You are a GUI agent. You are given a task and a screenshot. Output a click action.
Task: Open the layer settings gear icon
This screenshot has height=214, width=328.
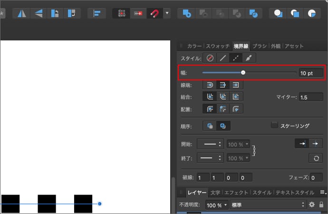(312, 205)
